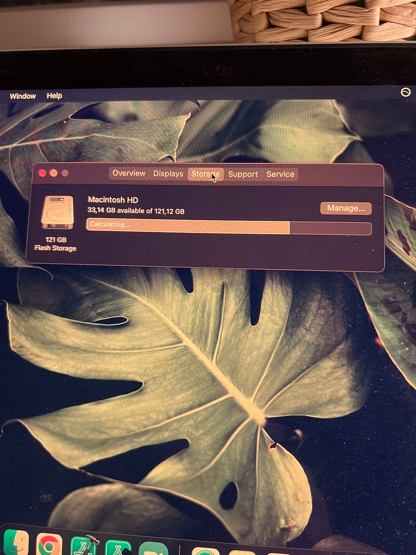This screenshot has width=416, height=555.
Task: Open the Support tab
Action: [243, 174]
